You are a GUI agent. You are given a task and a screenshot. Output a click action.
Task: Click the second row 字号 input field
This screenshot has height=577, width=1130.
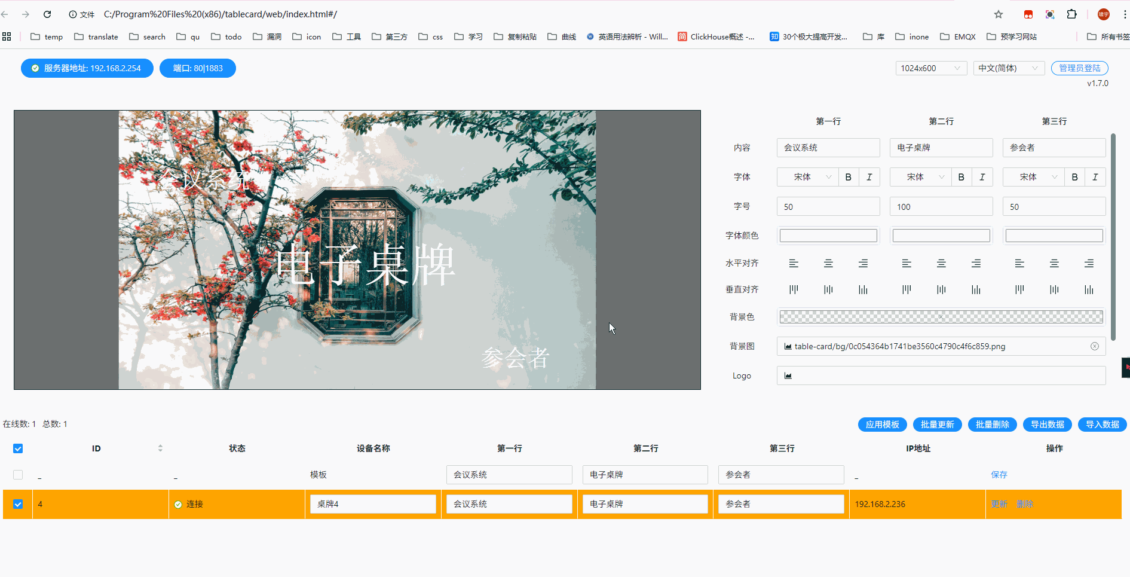(941, 207)
